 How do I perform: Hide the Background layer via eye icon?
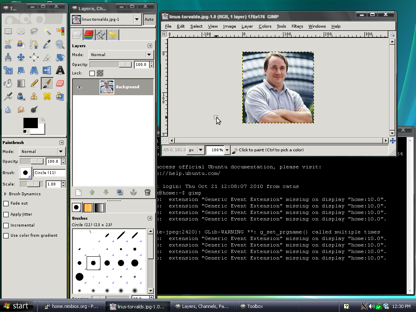[x=79, y=87]
